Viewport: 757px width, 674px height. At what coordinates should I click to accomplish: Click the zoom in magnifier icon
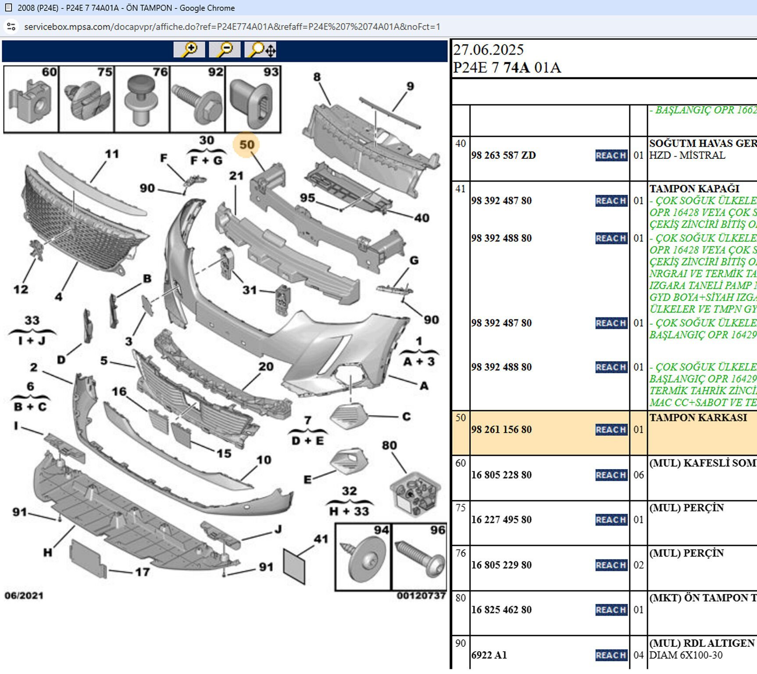[x=189, y=50]
